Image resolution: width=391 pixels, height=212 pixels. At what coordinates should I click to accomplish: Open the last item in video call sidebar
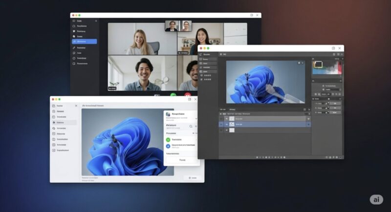click(x=80, y=64)
